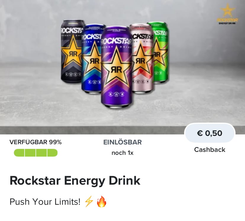Click the € 0,50 cashback badge
The image size is (245, 221).
pyautogui.click(x=210, y=133)
